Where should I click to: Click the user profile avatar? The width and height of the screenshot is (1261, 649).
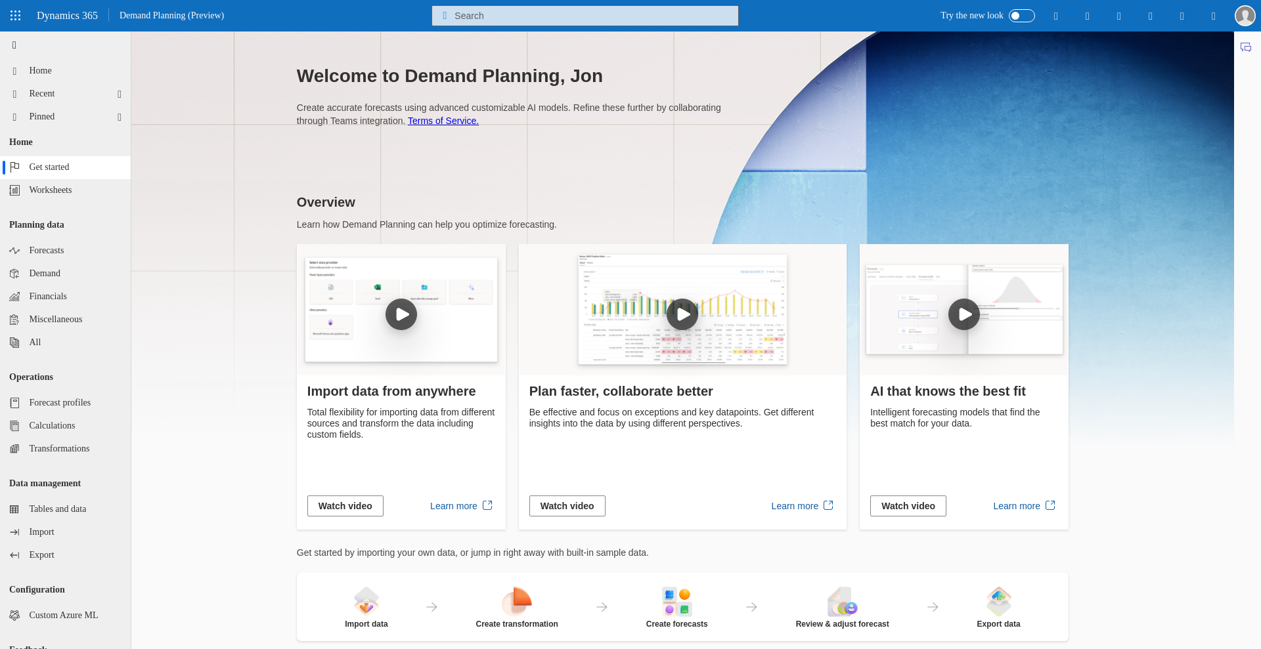1245,16
